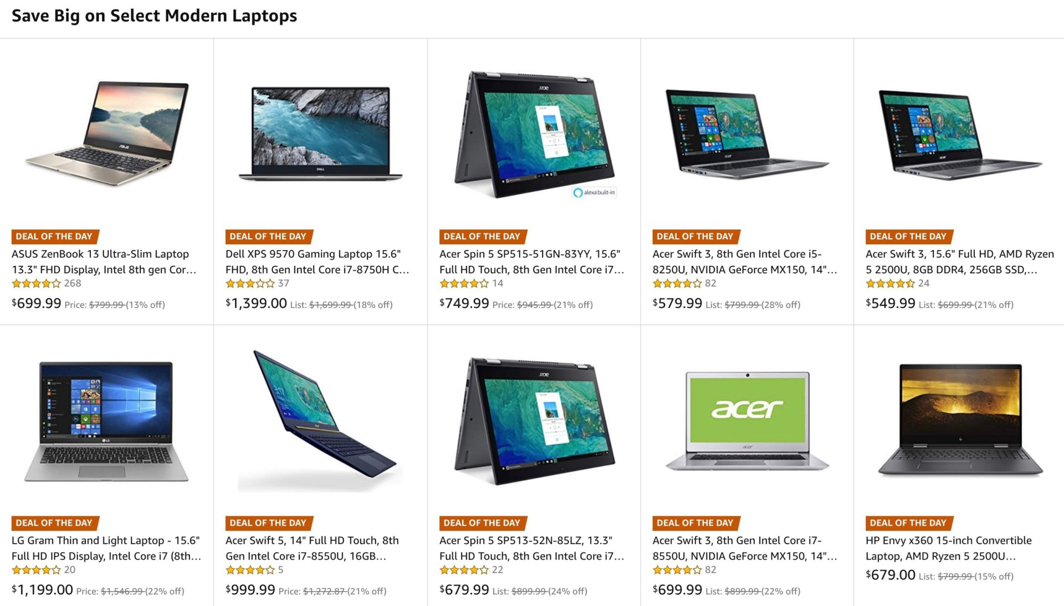Screen dimensions: 1064x606
Task: Open the ASUS ZenBook 13 product image
Action: (107, 133)
